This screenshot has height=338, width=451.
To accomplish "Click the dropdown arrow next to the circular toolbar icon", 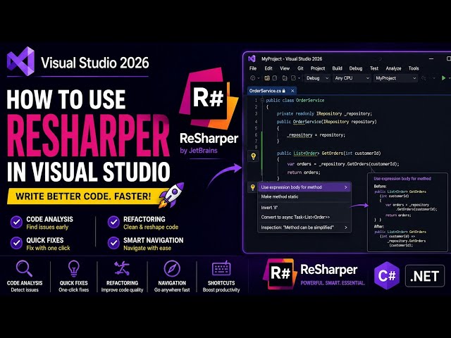I will pyautogui.click(x=259, y=78).
